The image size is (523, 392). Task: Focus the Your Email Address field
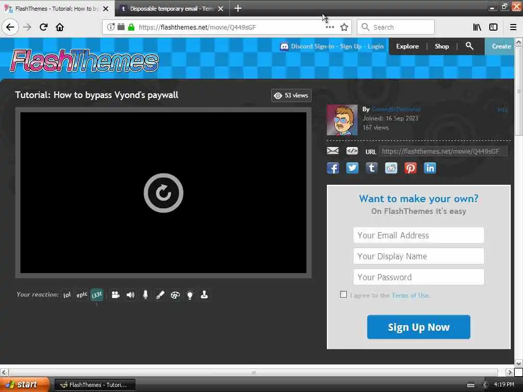tap(419, 235)
